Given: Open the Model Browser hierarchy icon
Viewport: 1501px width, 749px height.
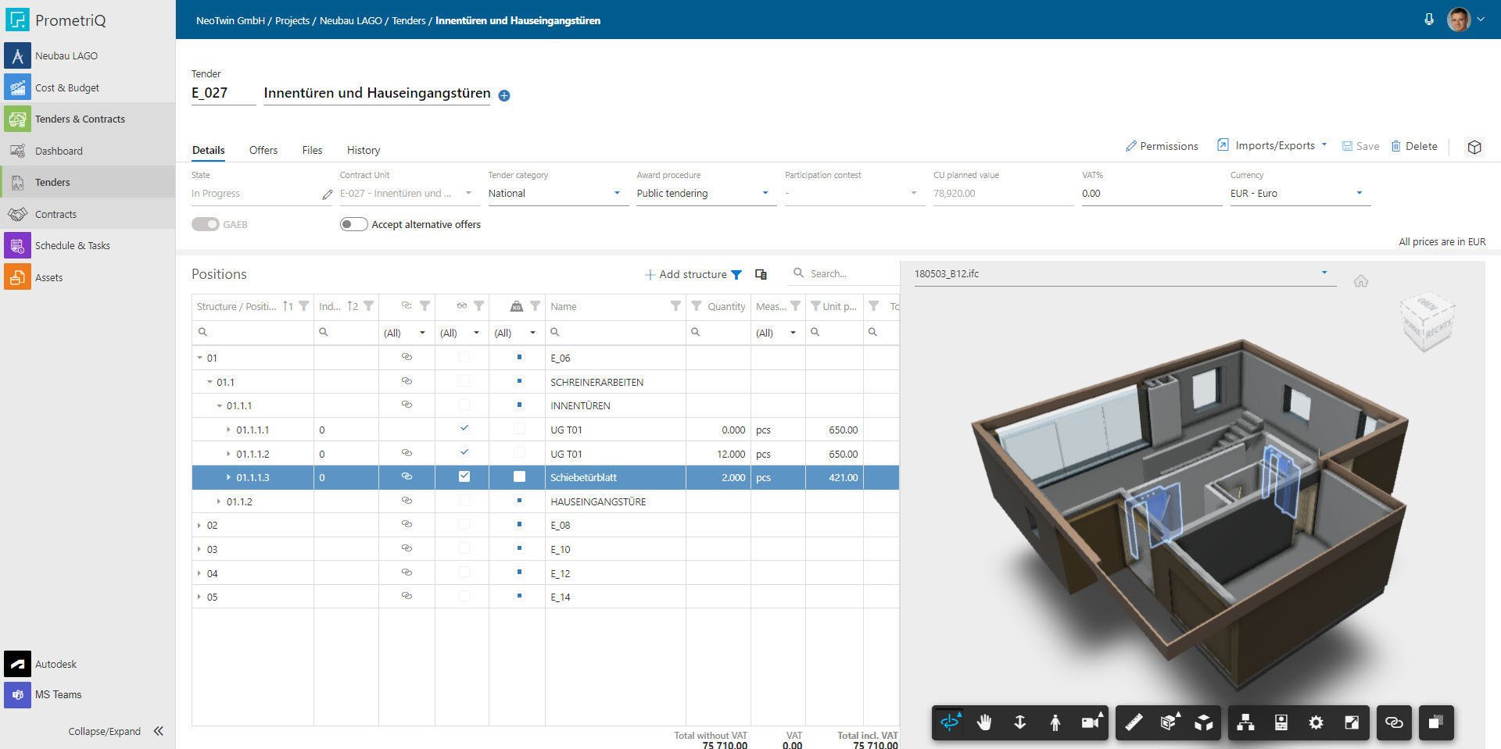Looking at the screenshot, I should [x=1245, y=722].
